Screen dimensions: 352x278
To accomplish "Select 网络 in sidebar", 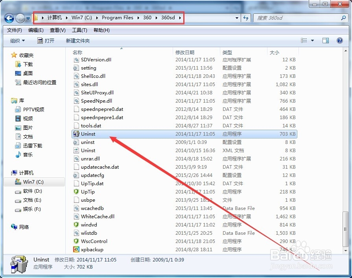I will pos(20,227).
